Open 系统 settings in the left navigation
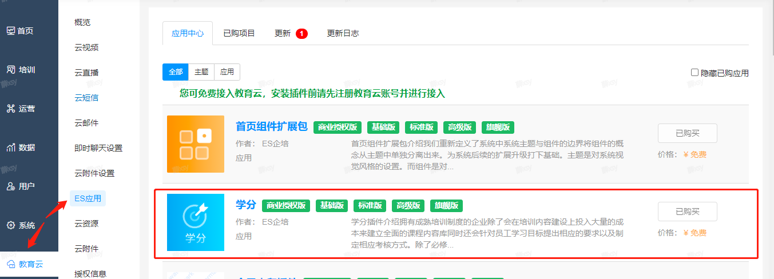 [21, 225]
